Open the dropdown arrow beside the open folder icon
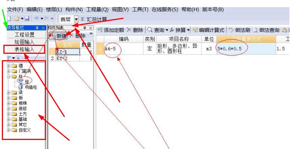The width and height of the screenshot is (297, 149). [x=22, y=19]
